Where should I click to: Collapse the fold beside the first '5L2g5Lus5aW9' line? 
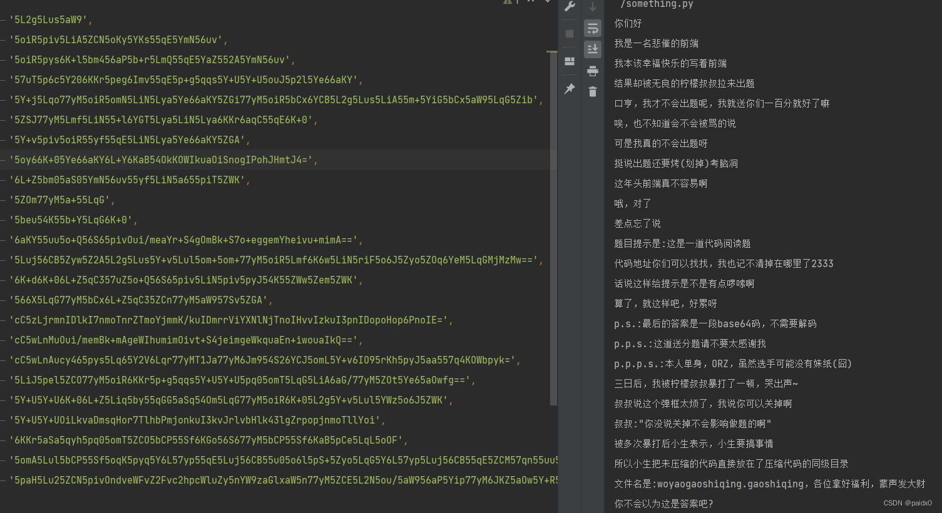click(x=3, y=19)
